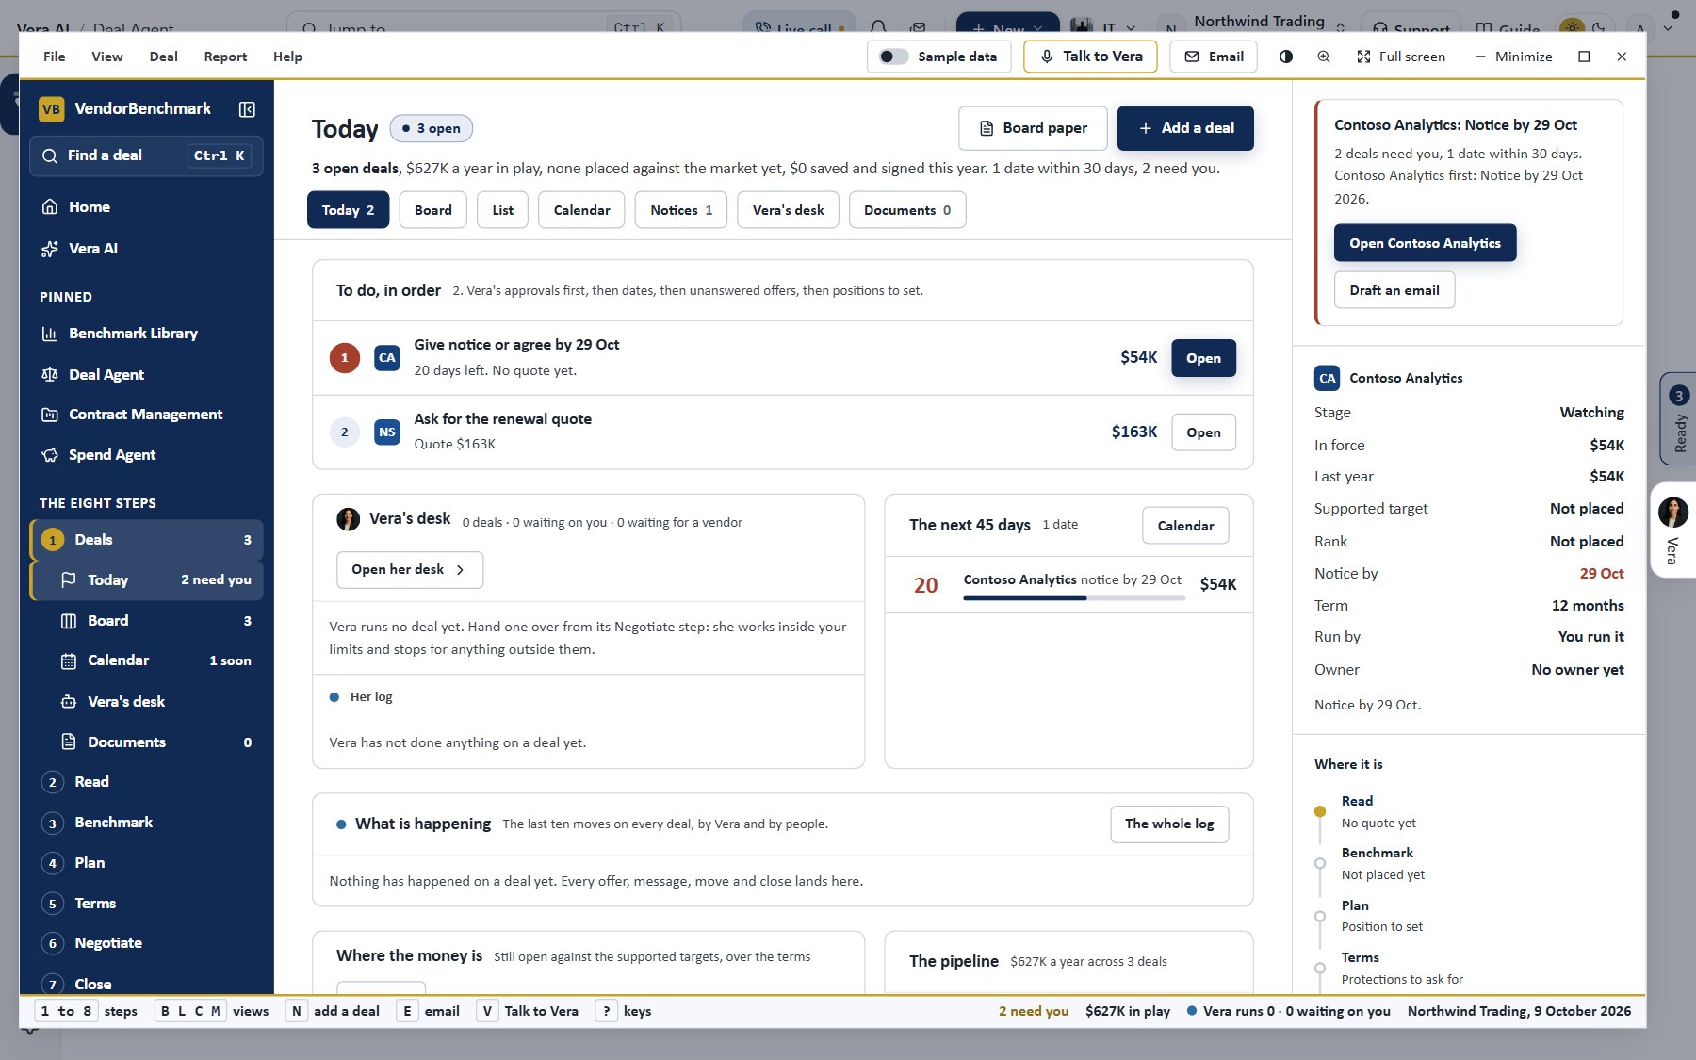
Task: Click Open Contoso Analytics button
Action: [x=1425, y=243]
